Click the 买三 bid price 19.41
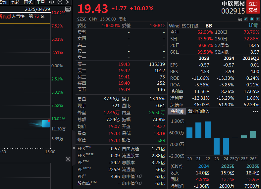The width and height of the screenshot is (261, 189). click(124, 77)
